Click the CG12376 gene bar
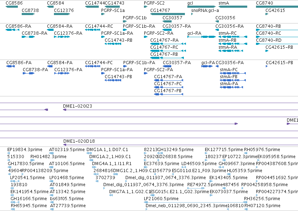 click(x=62, y=14)
